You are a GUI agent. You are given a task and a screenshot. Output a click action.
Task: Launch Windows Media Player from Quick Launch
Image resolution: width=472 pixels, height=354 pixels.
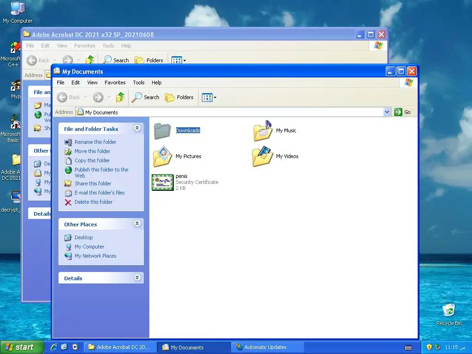click(75, 347)
